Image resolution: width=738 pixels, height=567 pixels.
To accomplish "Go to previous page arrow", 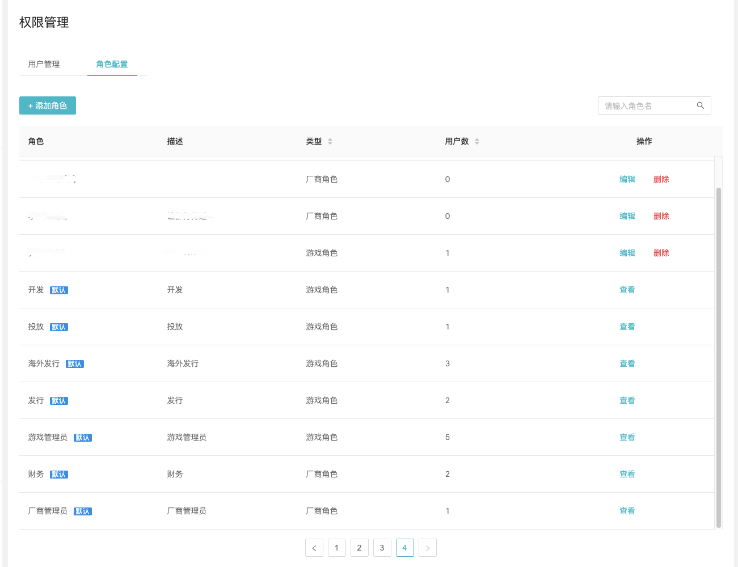I will (x=314, y=548).
